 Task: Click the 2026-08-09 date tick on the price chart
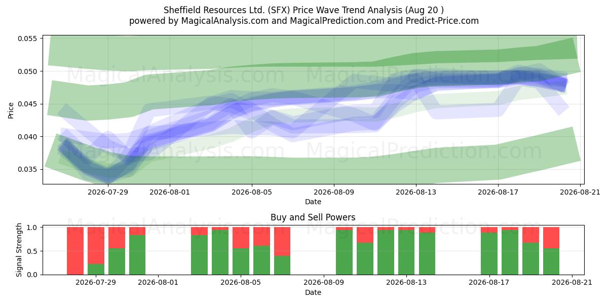(x=334, y=192)
